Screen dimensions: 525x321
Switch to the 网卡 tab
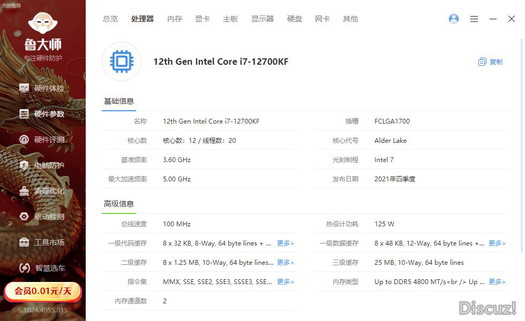point(322,19)
